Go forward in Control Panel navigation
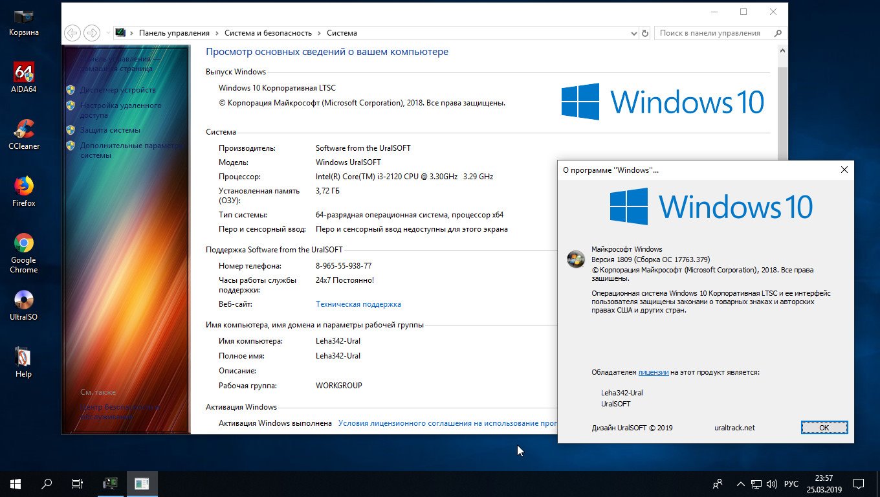 (92, 33)
